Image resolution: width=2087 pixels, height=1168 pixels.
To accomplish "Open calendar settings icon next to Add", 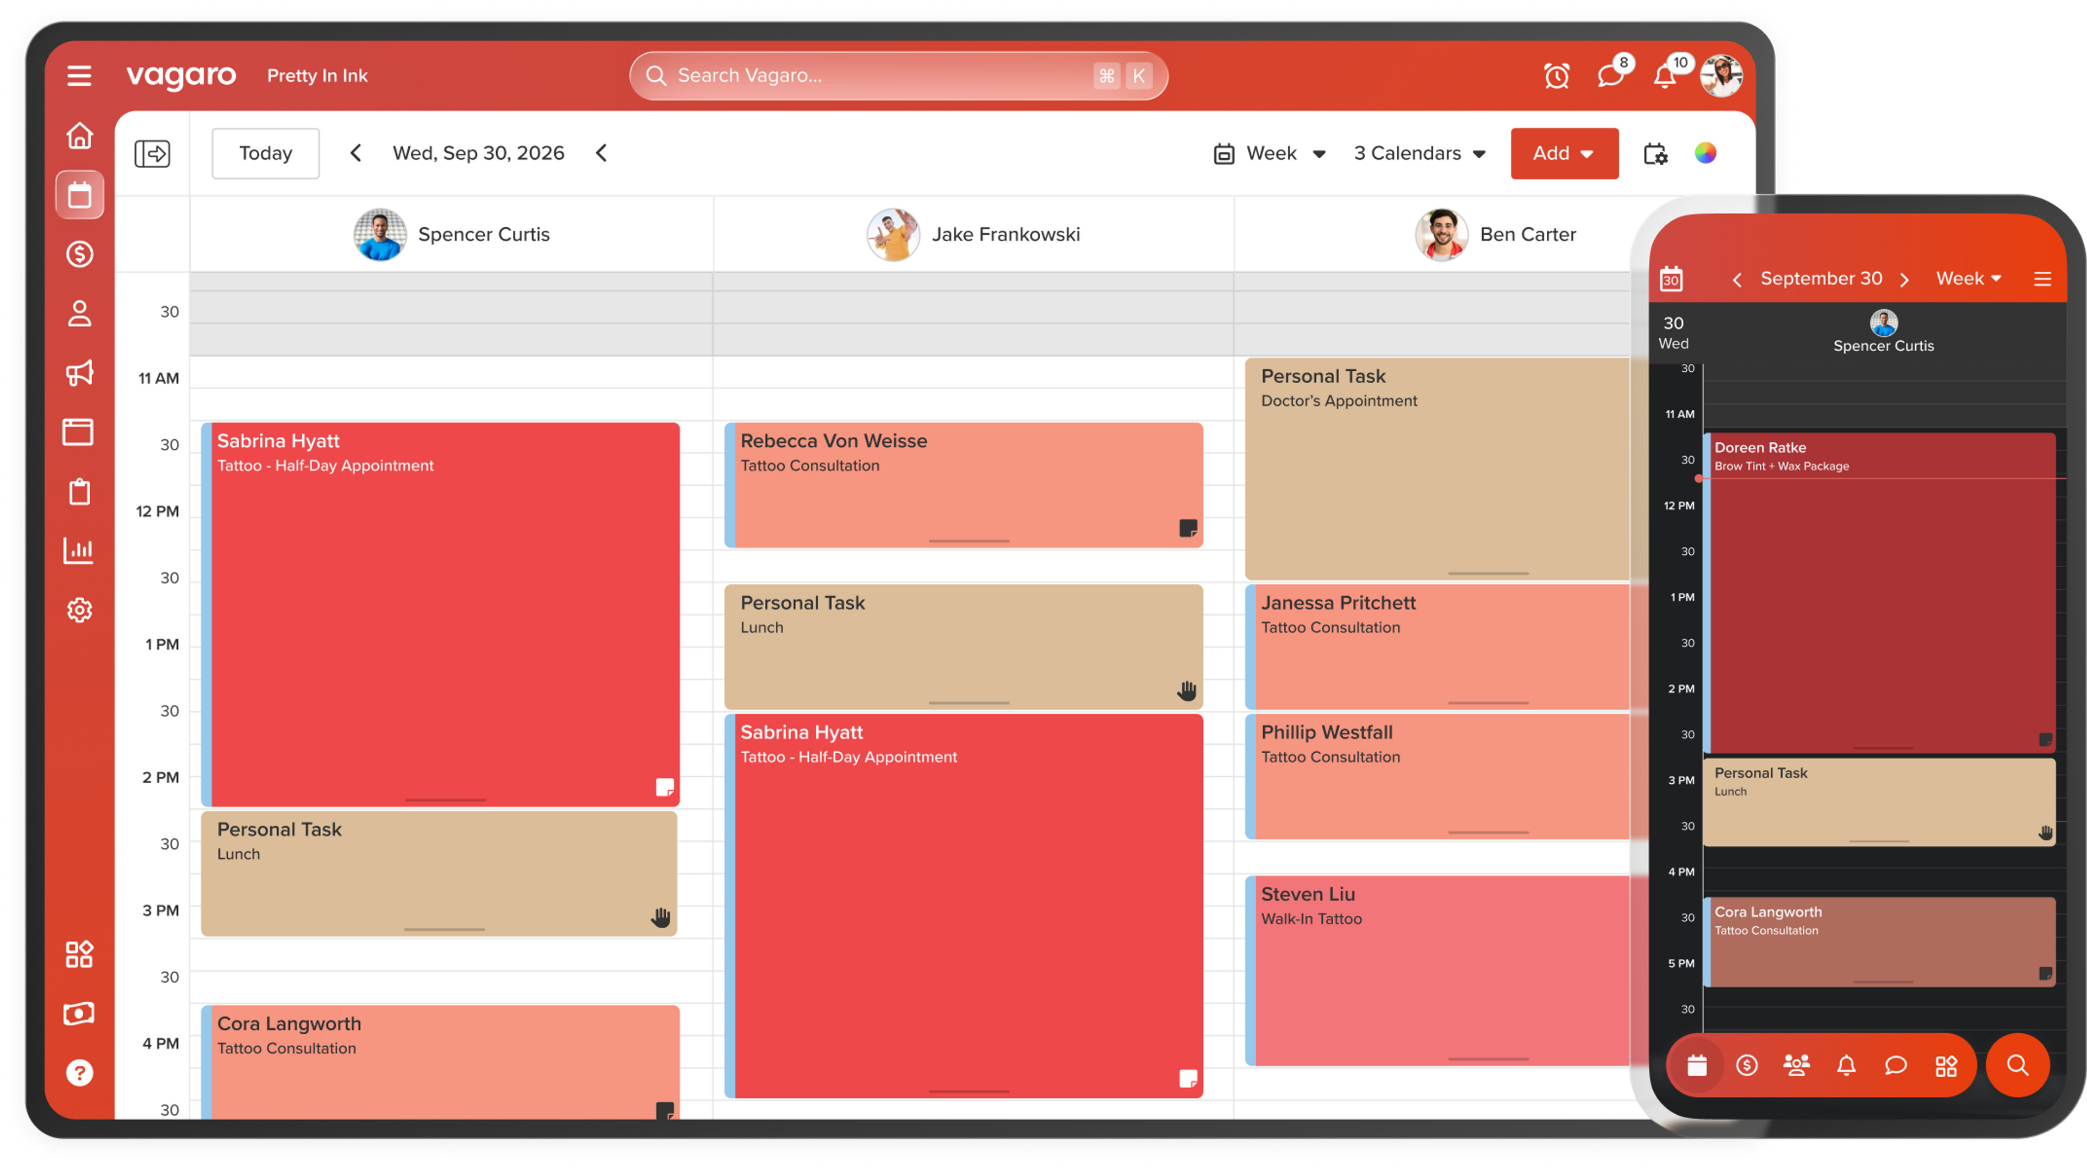I will coord(1655,153).
